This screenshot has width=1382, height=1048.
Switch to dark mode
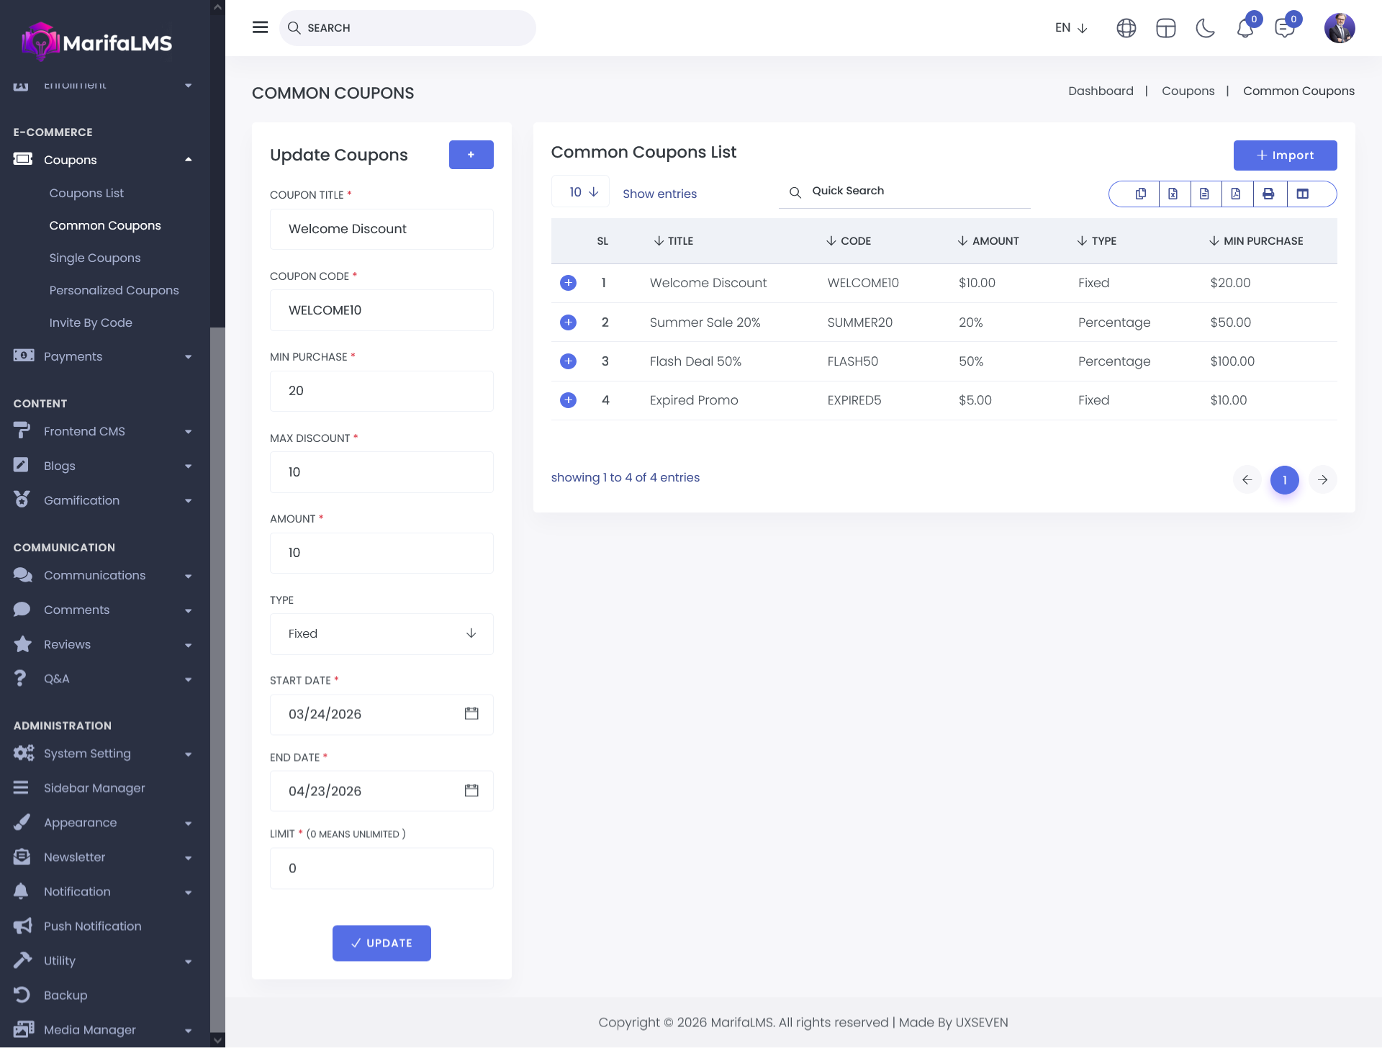(1205, 28)
